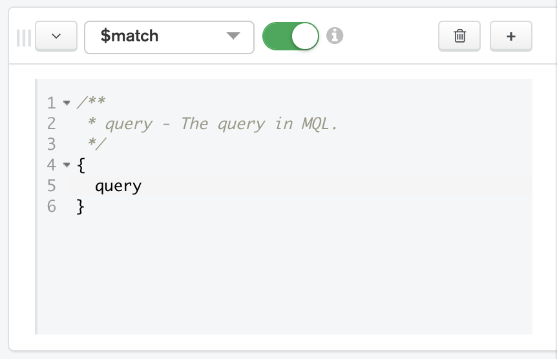
Task: Click the closing curly brace on line 6
Action: [x=81, y=207]
